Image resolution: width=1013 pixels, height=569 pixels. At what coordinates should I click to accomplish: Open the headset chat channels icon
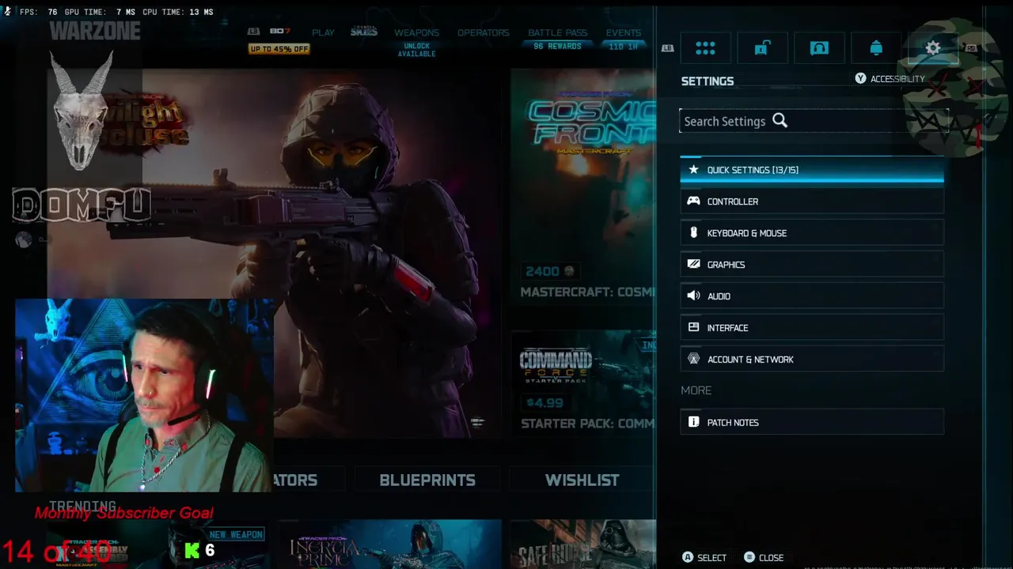point(819,48)
